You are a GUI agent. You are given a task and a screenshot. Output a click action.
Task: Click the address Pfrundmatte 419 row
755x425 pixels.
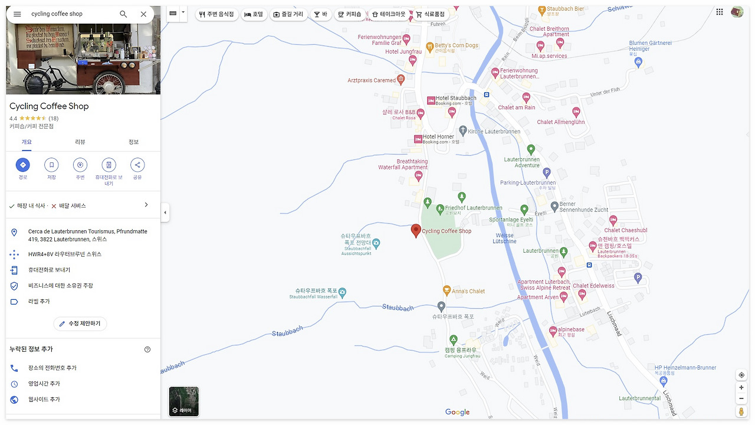coord(83,236)
